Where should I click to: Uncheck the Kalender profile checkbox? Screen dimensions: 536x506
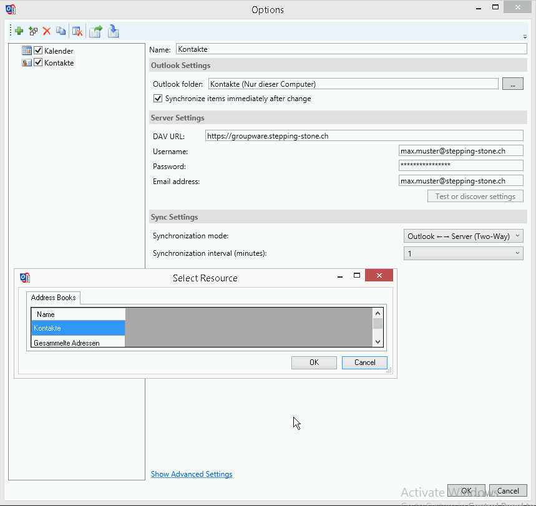38,51
